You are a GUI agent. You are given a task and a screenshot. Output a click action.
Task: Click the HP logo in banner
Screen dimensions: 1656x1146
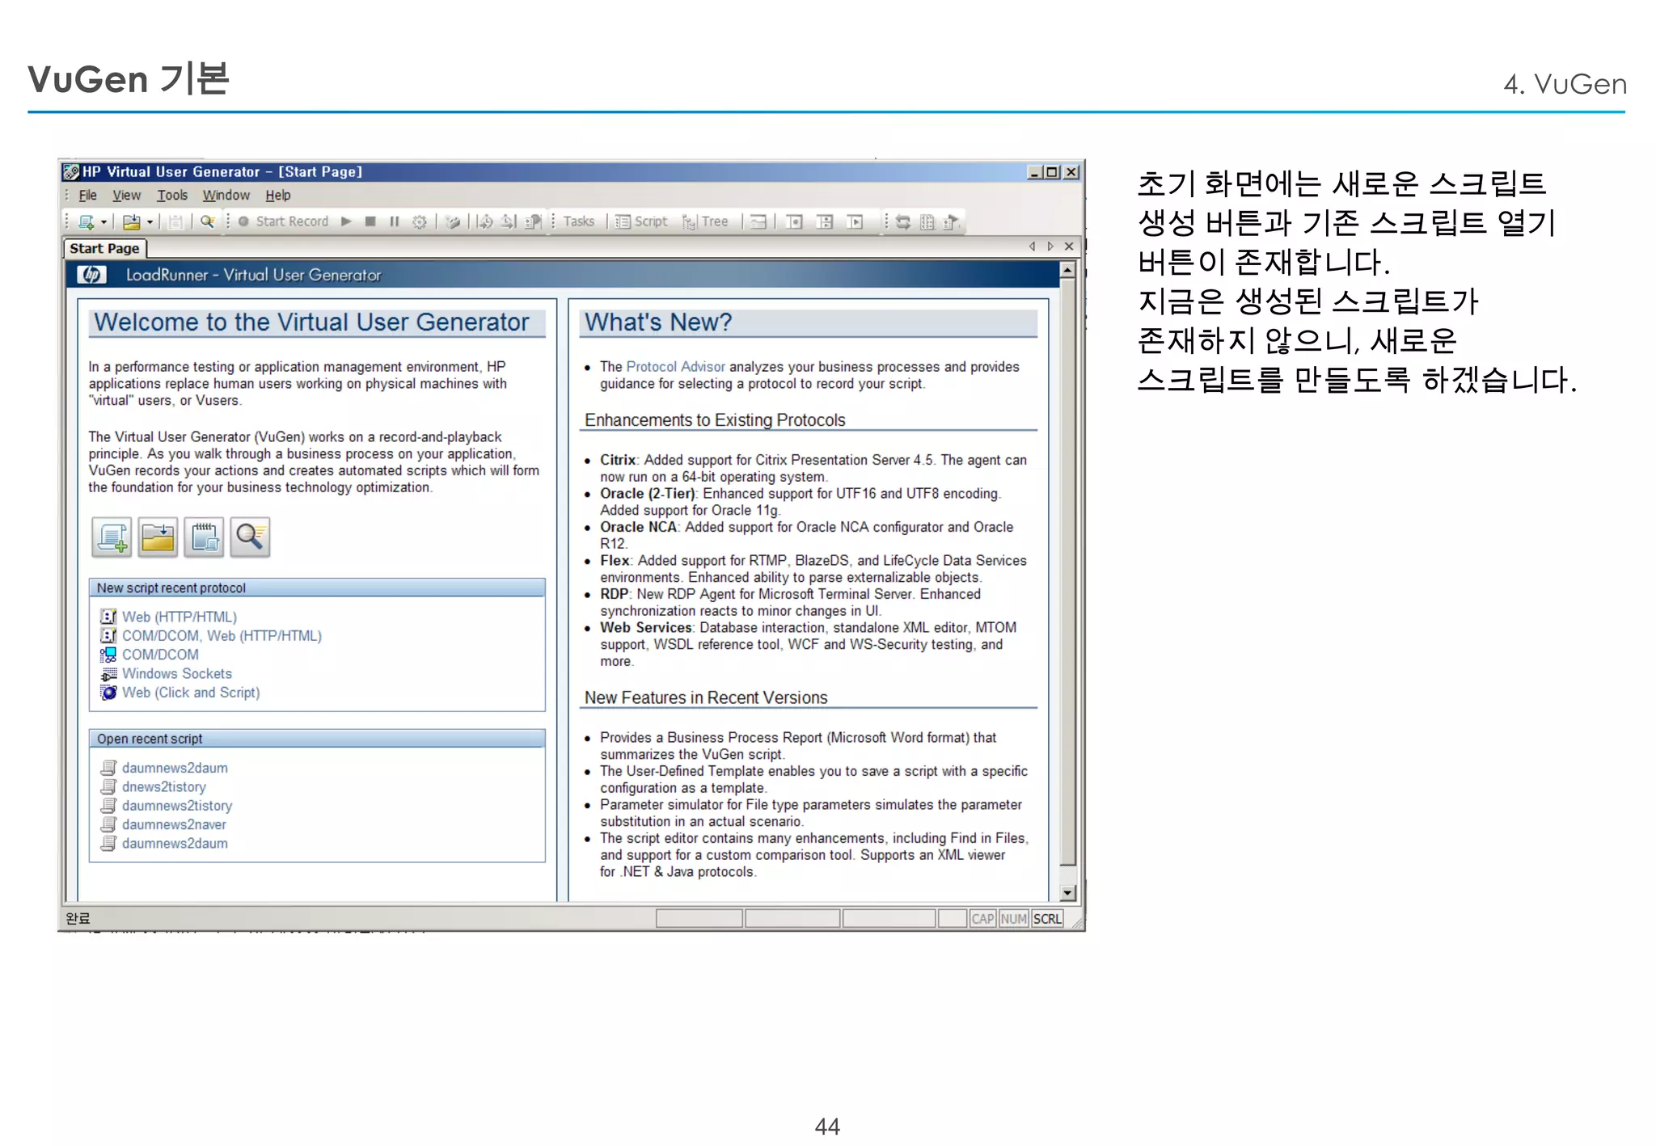[x=91, y=275]
